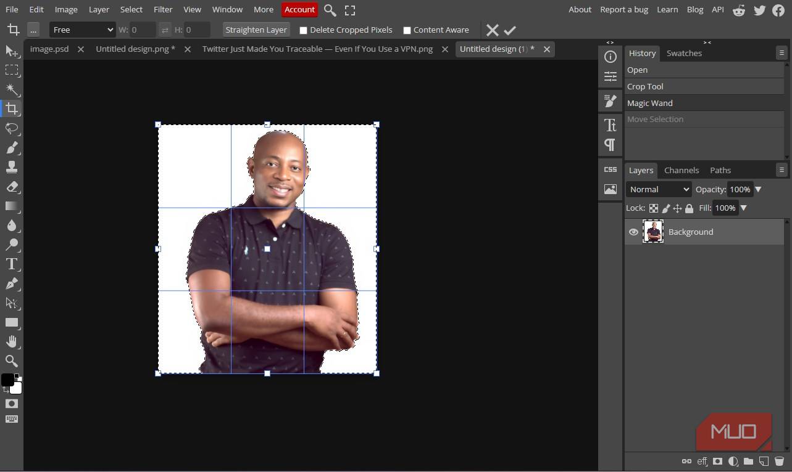Viewport: 792px width, 472px height.
Task: Select the Hand tool
Action: [x=12, y=341]
